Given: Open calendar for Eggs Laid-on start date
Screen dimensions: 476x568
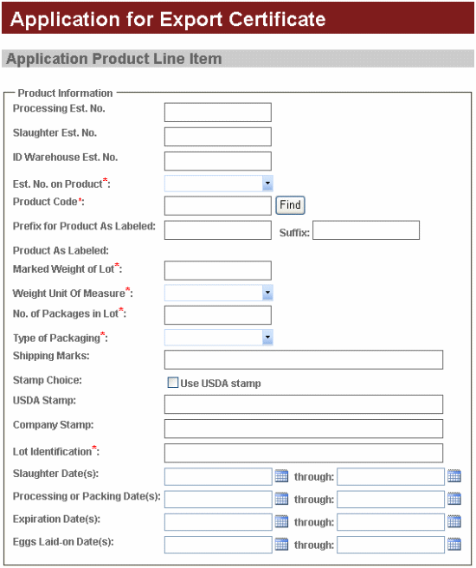Looking at the screenshot, I should 281,545.
